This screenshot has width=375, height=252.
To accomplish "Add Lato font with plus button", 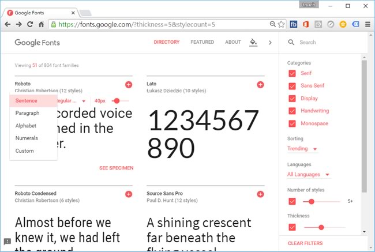I will (x=260, y=85).
